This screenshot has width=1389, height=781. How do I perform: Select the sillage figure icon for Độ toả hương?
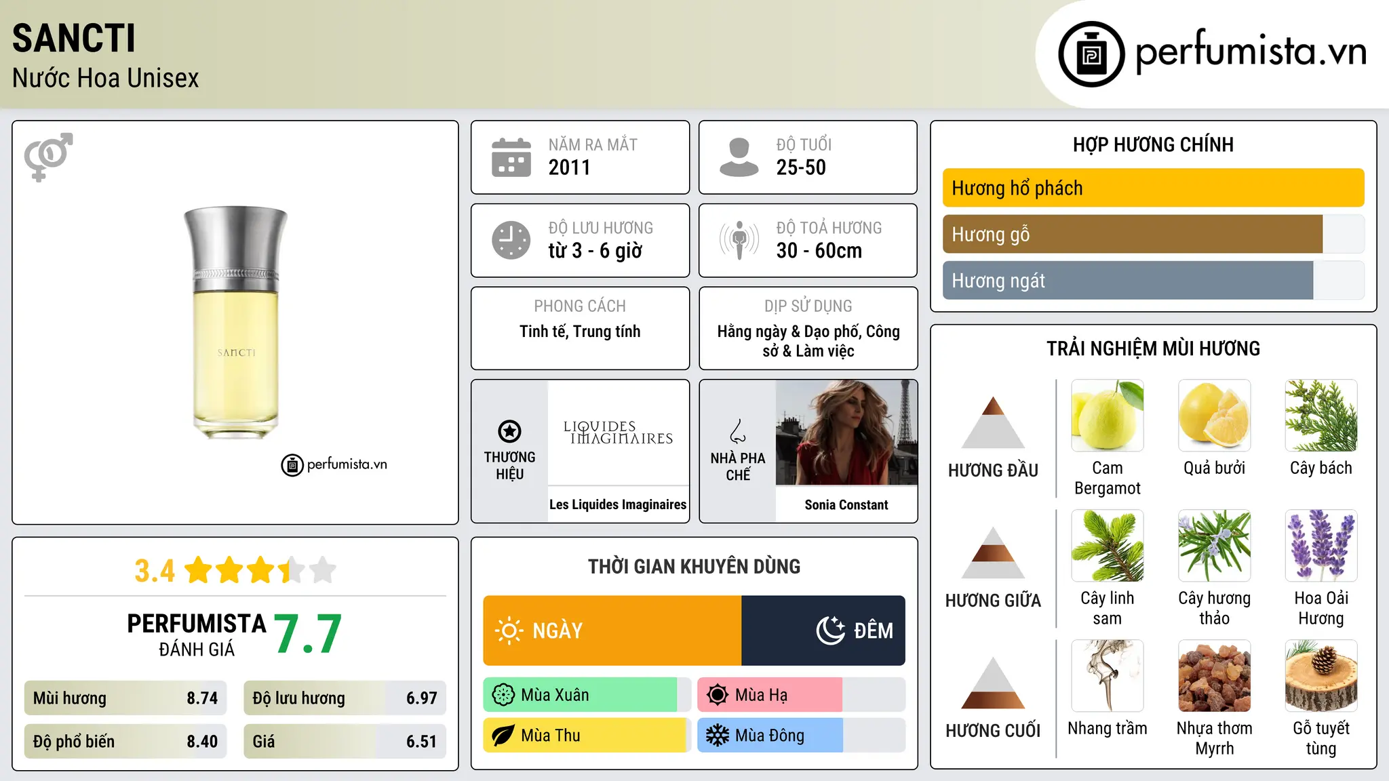[x=739, y=240]
